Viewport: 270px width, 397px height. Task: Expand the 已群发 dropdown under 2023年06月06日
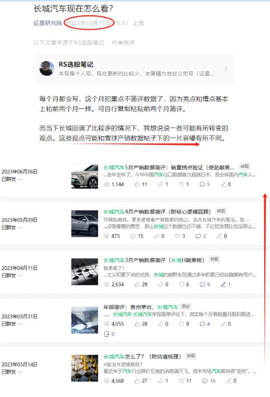(12, 179)
